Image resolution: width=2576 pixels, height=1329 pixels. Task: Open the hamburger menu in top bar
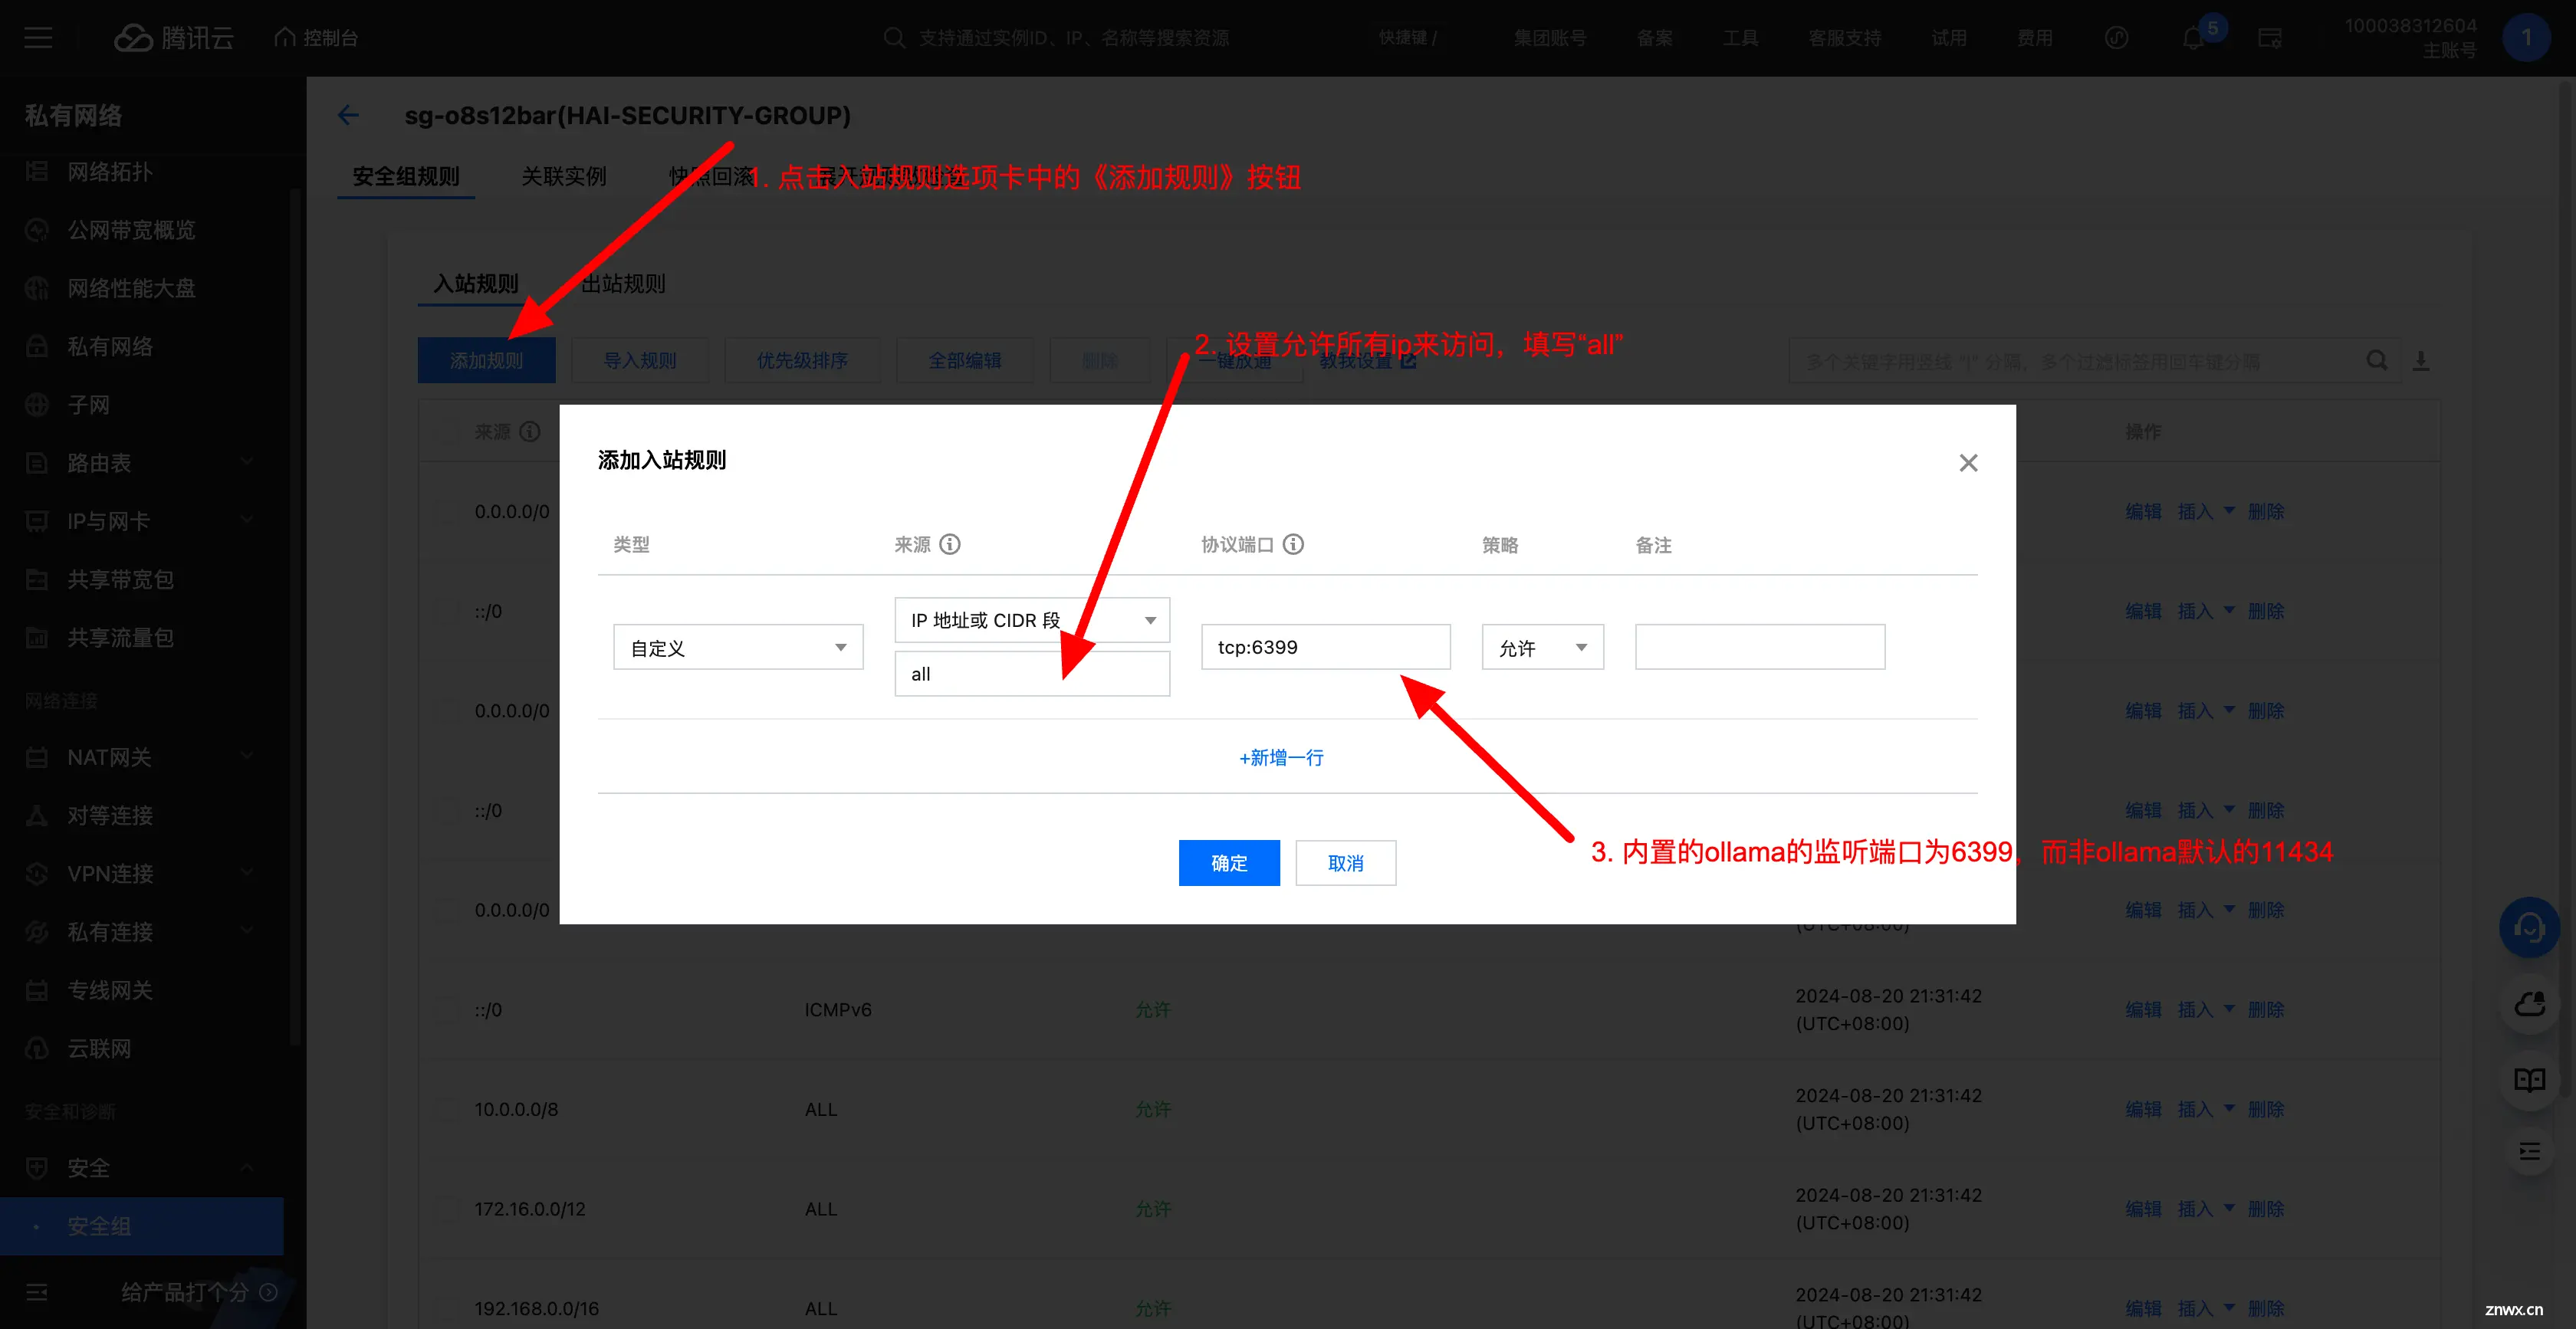point(38,38)
